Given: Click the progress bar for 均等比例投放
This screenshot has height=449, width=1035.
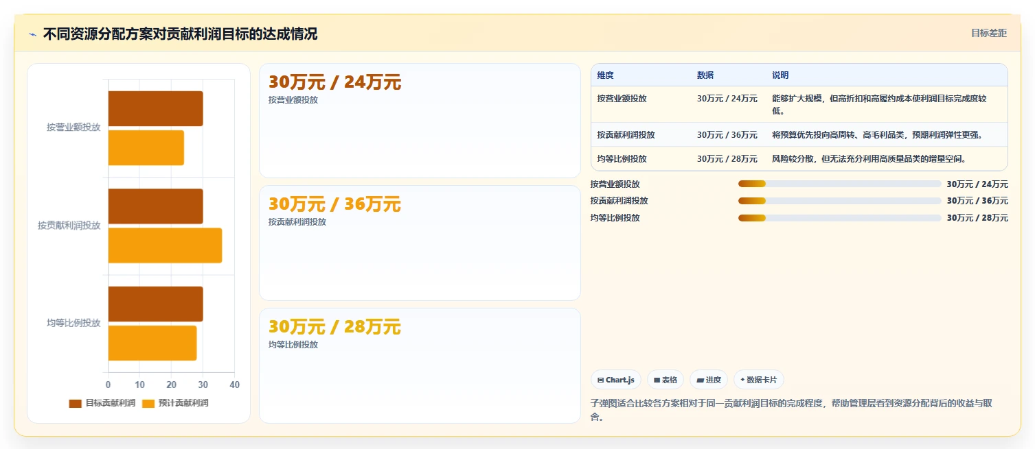Looking at the screenshot, I should (x=839, y=217).
